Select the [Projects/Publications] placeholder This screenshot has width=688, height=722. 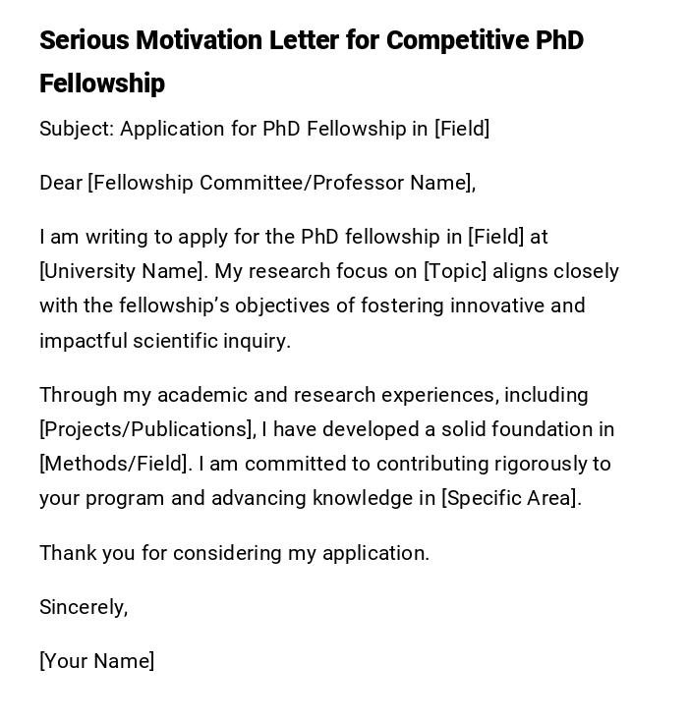tap(146, 429)
